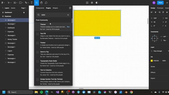Open the main menu dropdown chevron
The height and width of the screenshot is (95, 169).
[4, 3]
